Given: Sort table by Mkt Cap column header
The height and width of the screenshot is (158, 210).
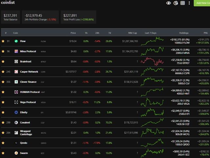Looking at the screenshot, I should [132, 33].
